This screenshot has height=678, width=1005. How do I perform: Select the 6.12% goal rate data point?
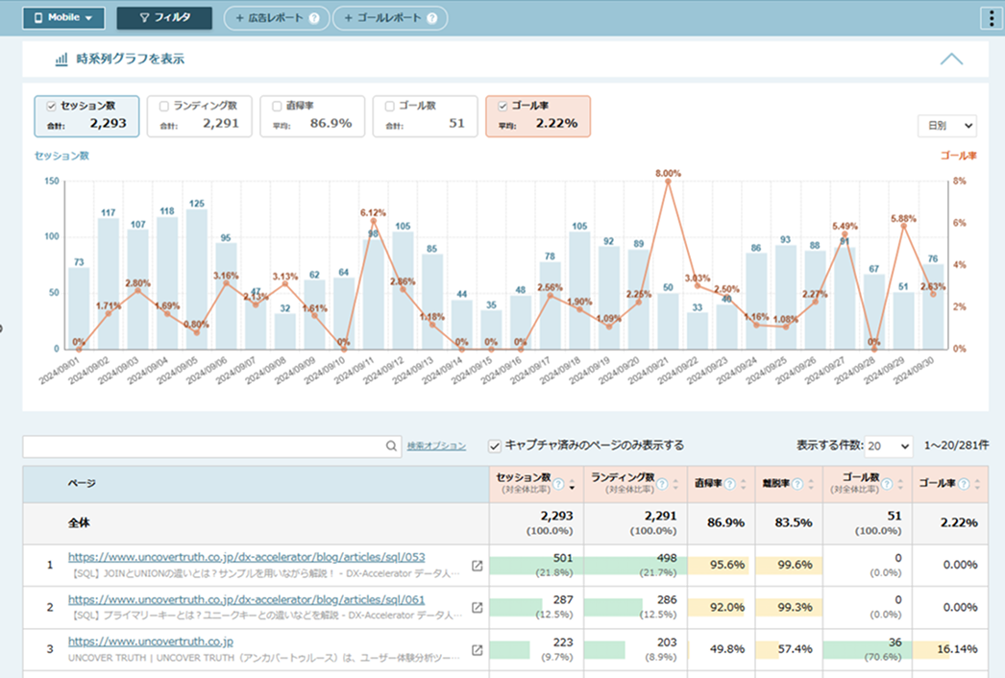374,221
